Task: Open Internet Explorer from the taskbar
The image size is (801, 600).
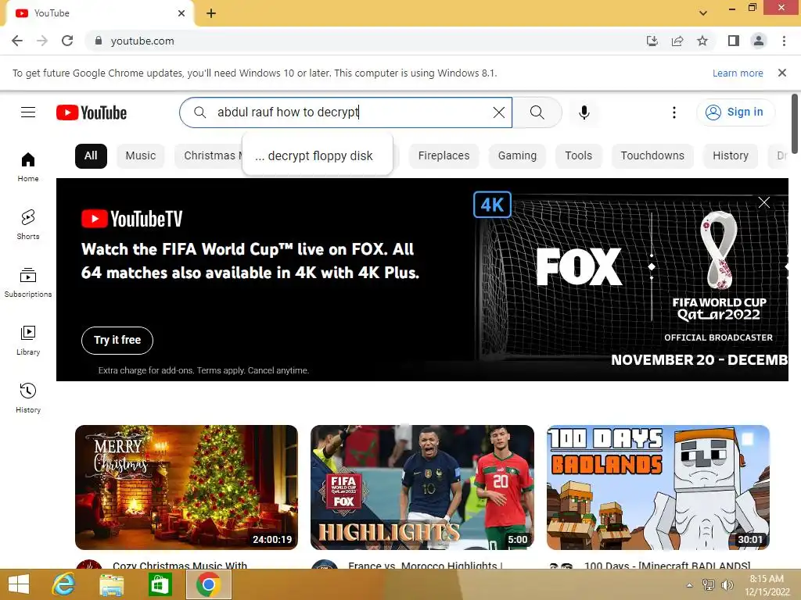Action: [63, 584]
